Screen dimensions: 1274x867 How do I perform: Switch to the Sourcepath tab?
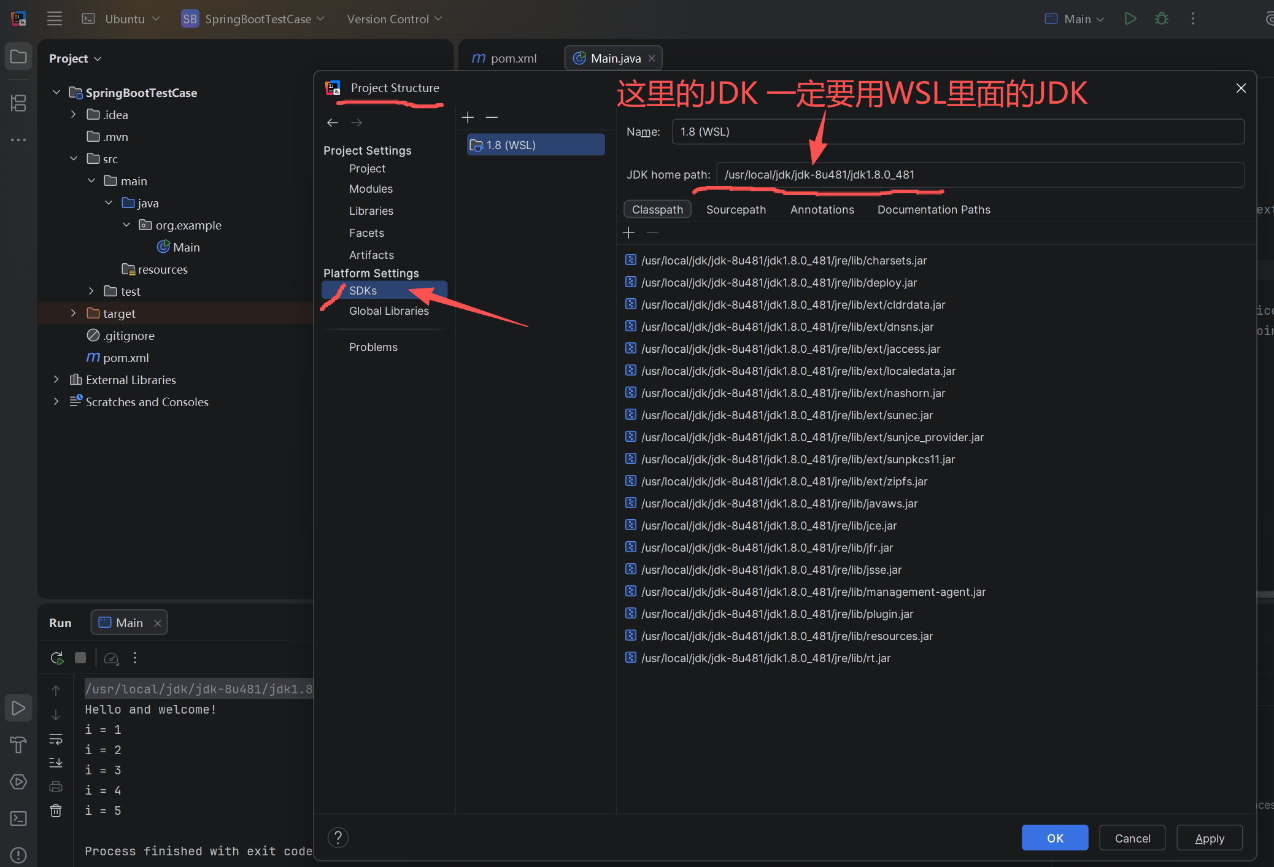click(x=736, y=209)
